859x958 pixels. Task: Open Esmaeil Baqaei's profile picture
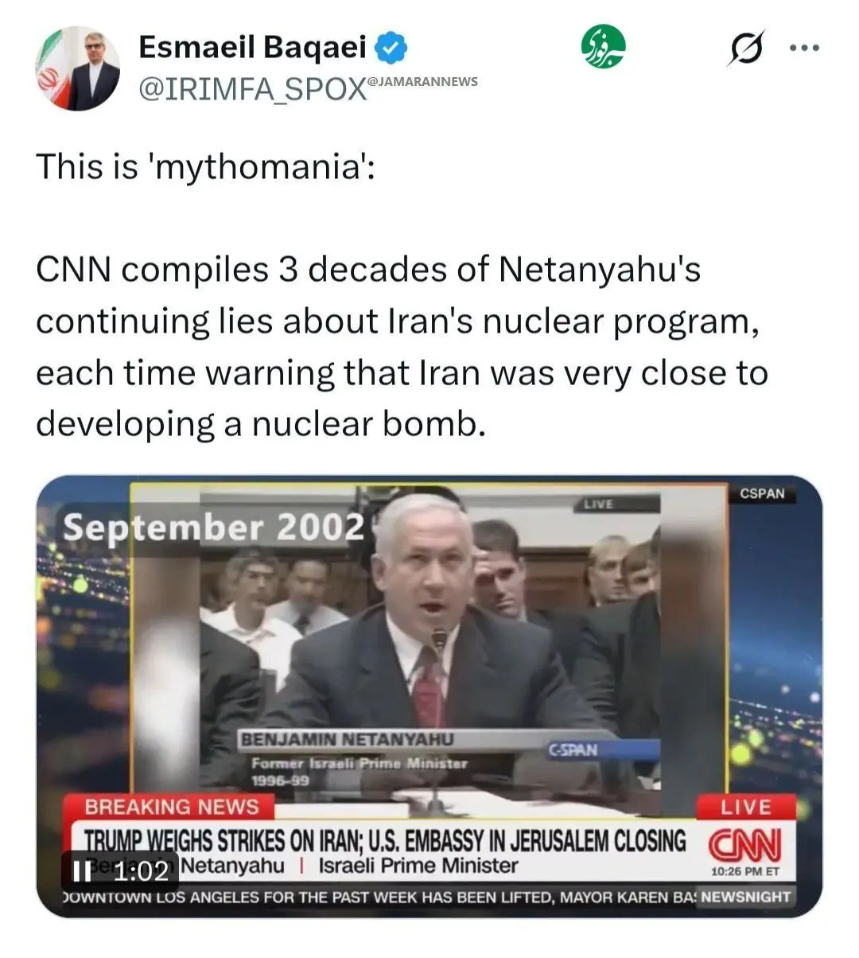(x=77, y=69)
